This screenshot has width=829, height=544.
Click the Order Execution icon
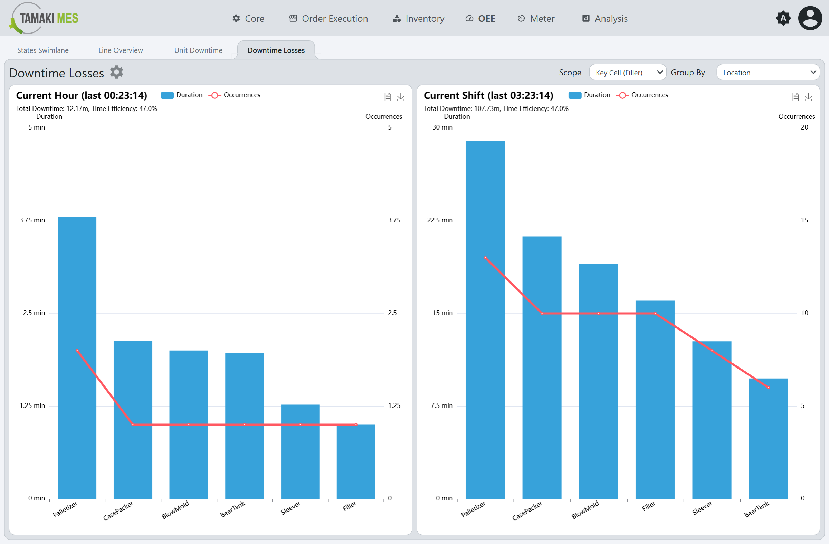[293, 18]
